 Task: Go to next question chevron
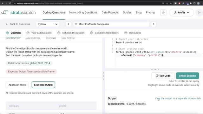point(154,24)
